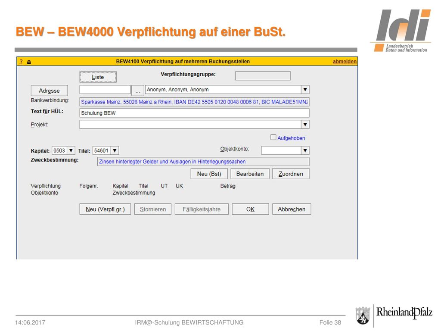Expand the Objektkonto dropdown
This screenshot has width=441, height=331.
coord(305,150)
